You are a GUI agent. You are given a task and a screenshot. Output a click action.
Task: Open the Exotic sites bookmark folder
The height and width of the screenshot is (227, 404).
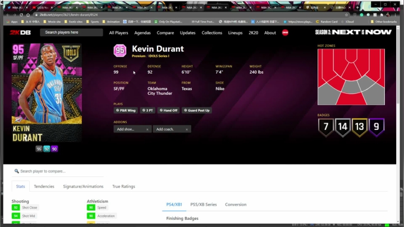click(x=74, y=22)
